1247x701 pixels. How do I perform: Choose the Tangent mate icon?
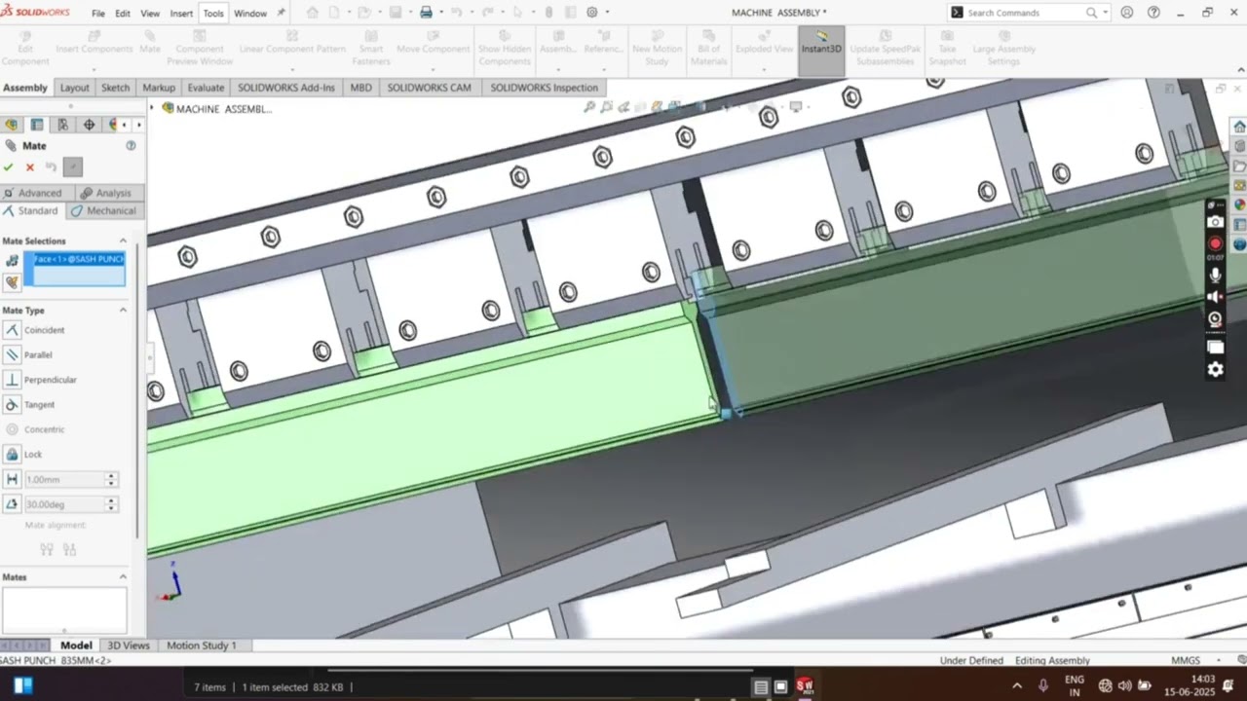(x=12, y=404)
